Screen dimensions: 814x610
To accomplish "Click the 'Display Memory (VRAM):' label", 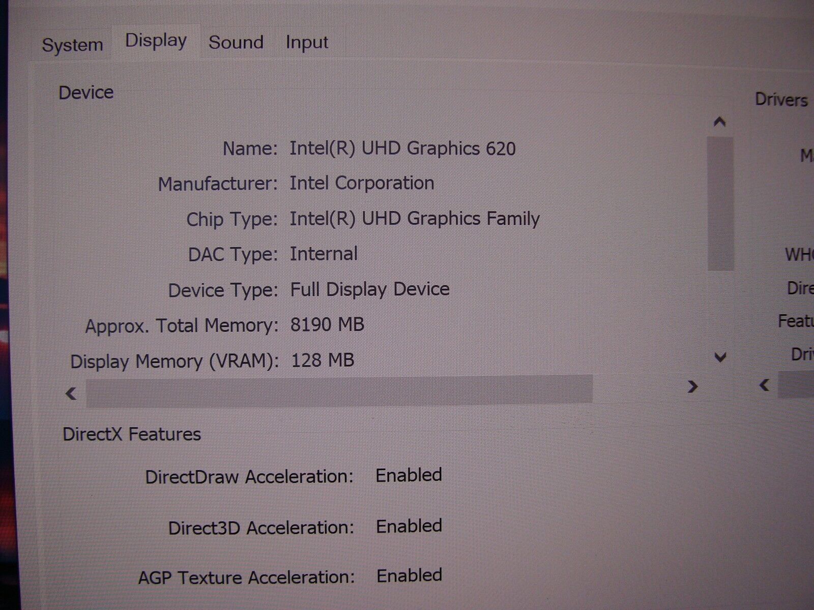I will (x=175, y=361).
